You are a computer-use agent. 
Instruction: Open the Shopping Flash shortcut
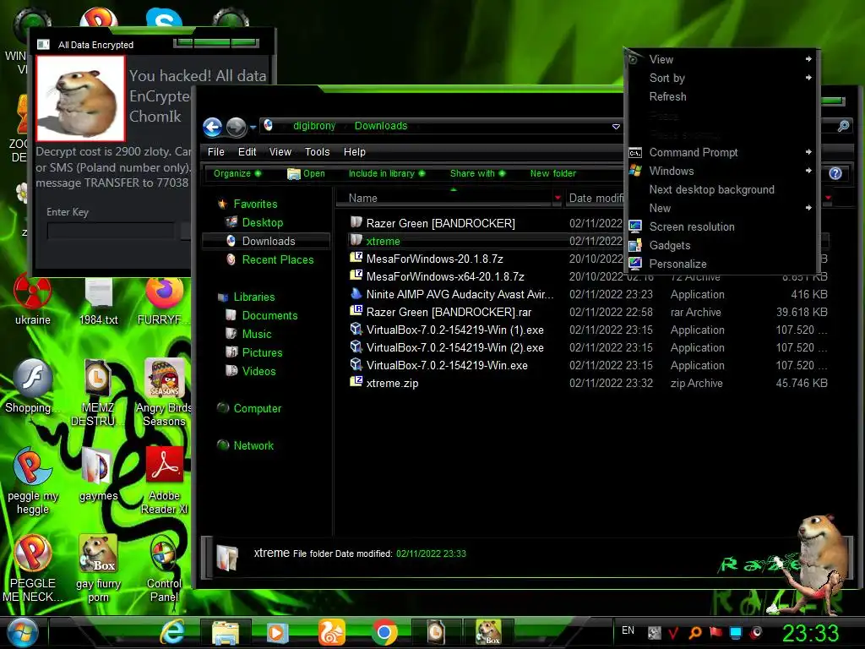33,386
